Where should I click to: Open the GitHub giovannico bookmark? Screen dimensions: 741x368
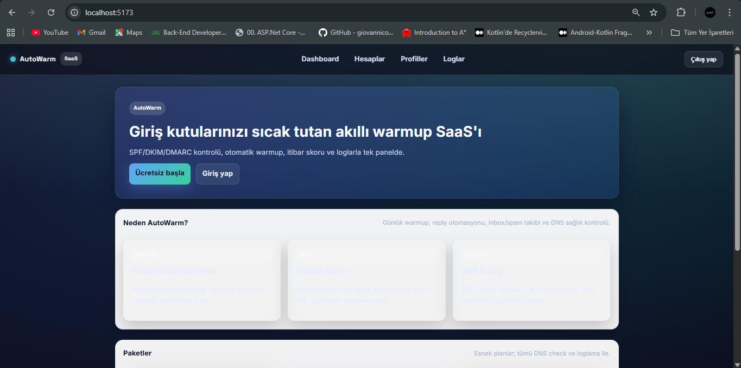(356, 32)
